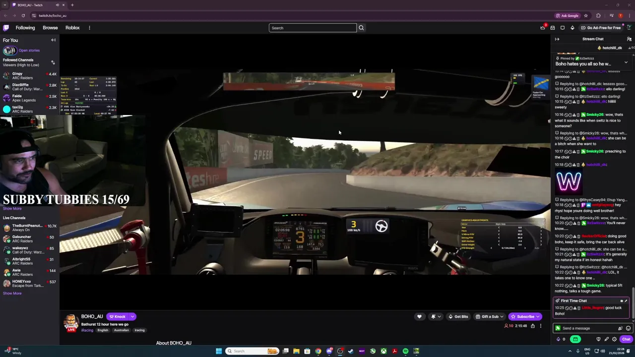The height and width of the screenshot is (357, 635).
Task: Select the English tag
Action: click(x=103, y=330)
